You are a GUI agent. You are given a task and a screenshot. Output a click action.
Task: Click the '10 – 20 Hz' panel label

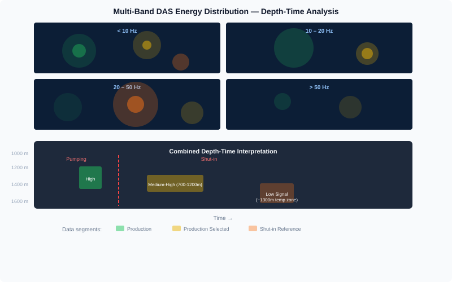coord(319,31)
